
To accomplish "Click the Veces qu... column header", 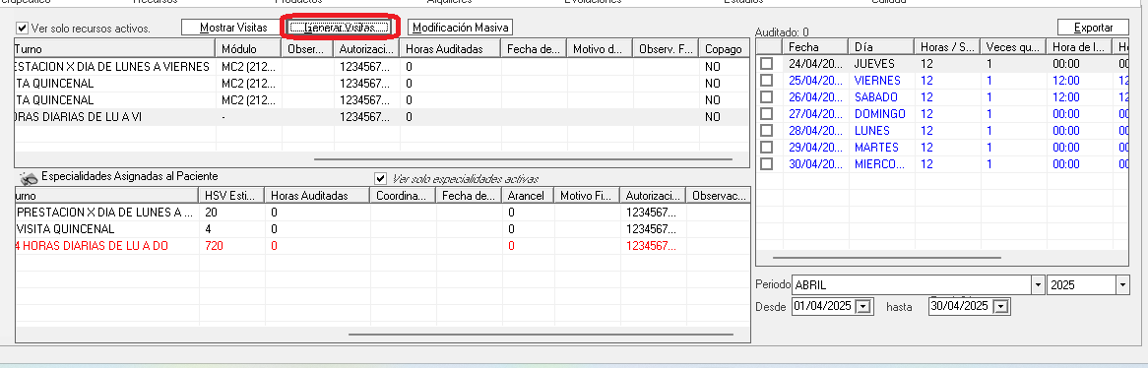I will (x=1013, y=47).
